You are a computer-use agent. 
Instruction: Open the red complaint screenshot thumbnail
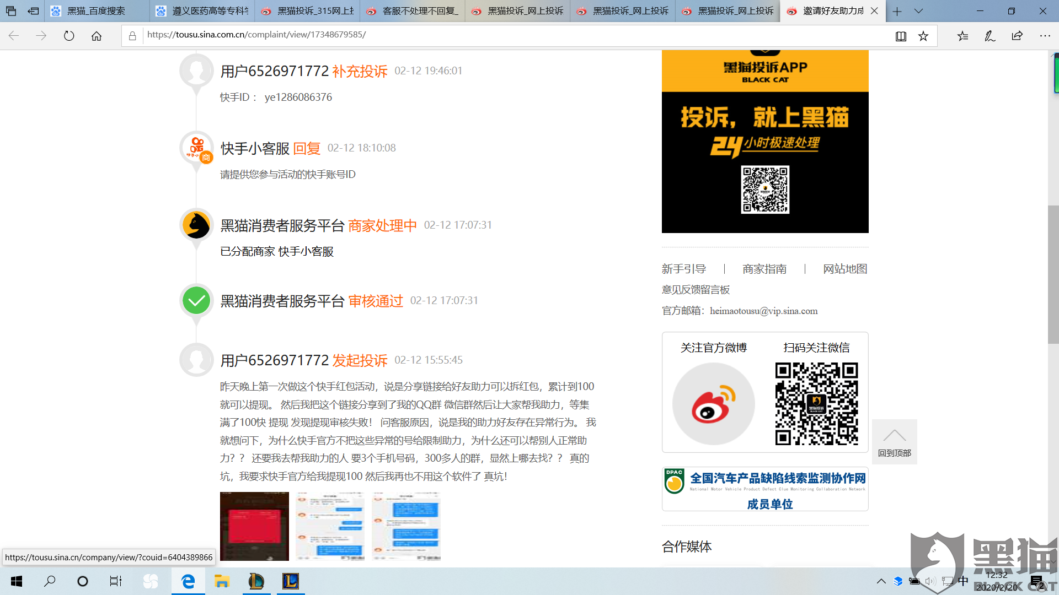point(254,526)
